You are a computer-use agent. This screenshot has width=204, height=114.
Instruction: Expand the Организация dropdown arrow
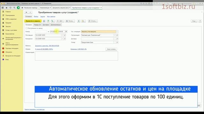click(115, 35)
